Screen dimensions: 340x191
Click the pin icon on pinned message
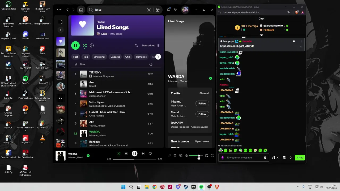(294, 41)
